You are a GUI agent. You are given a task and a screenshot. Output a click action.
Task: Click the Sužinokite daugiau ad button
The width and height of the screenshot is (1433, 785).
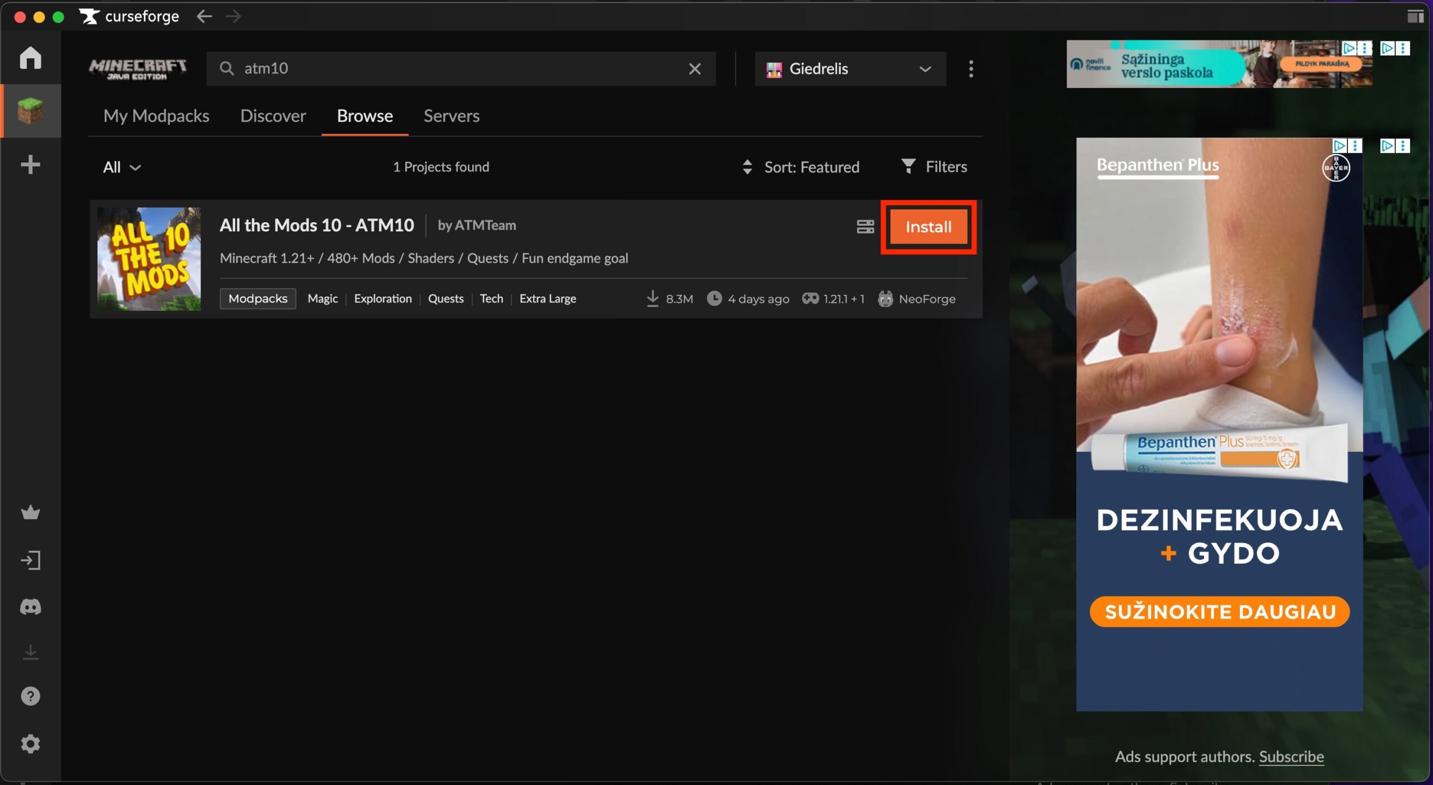pyautogui.click(x=1220, y=611)
